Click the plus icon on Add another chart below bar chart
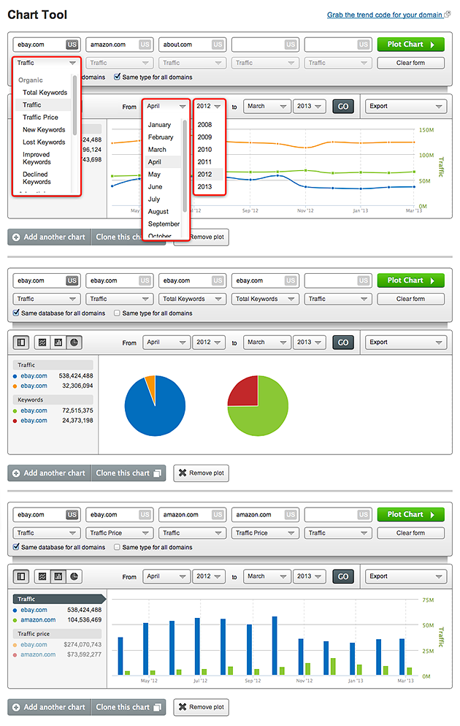 pos(16,708)
